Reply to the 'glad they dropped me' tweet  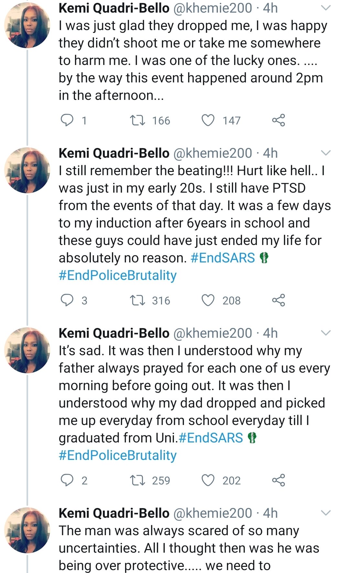(67, 121)
